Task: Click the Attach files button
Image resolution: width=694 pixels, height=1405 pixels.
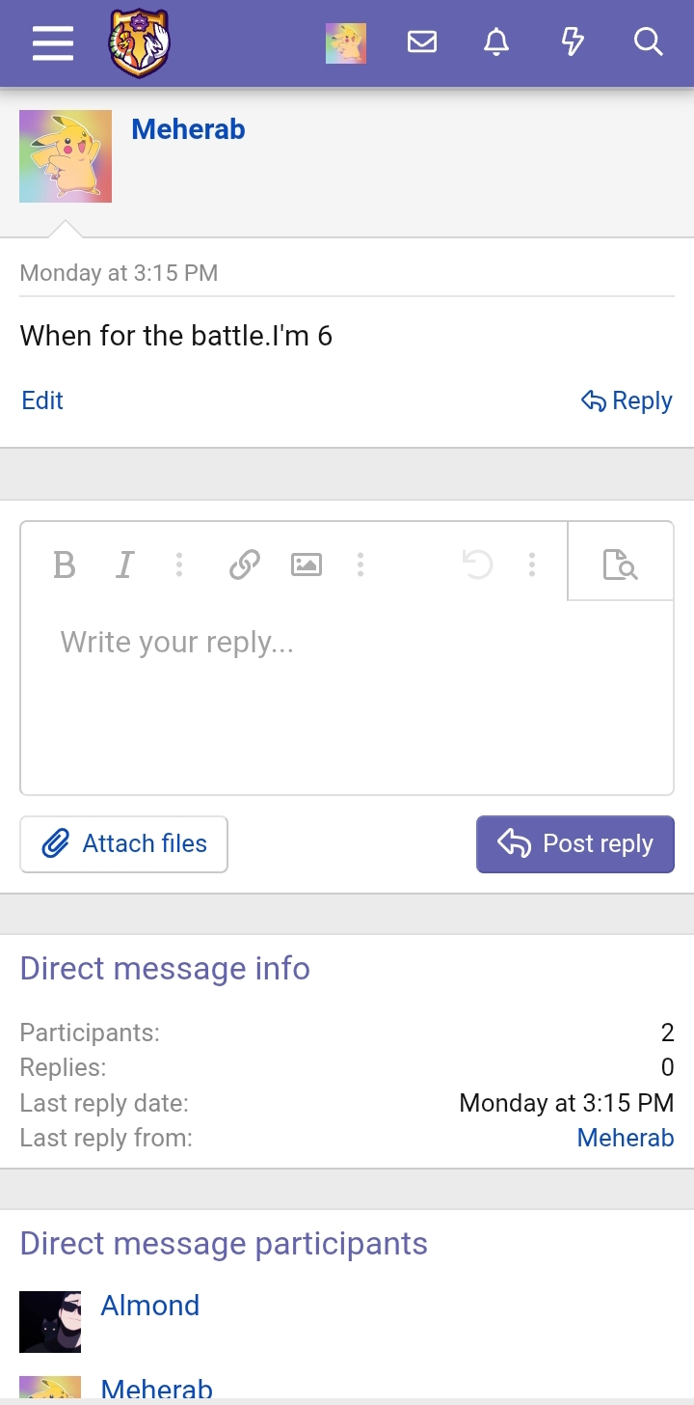Action: coord(123,843)
